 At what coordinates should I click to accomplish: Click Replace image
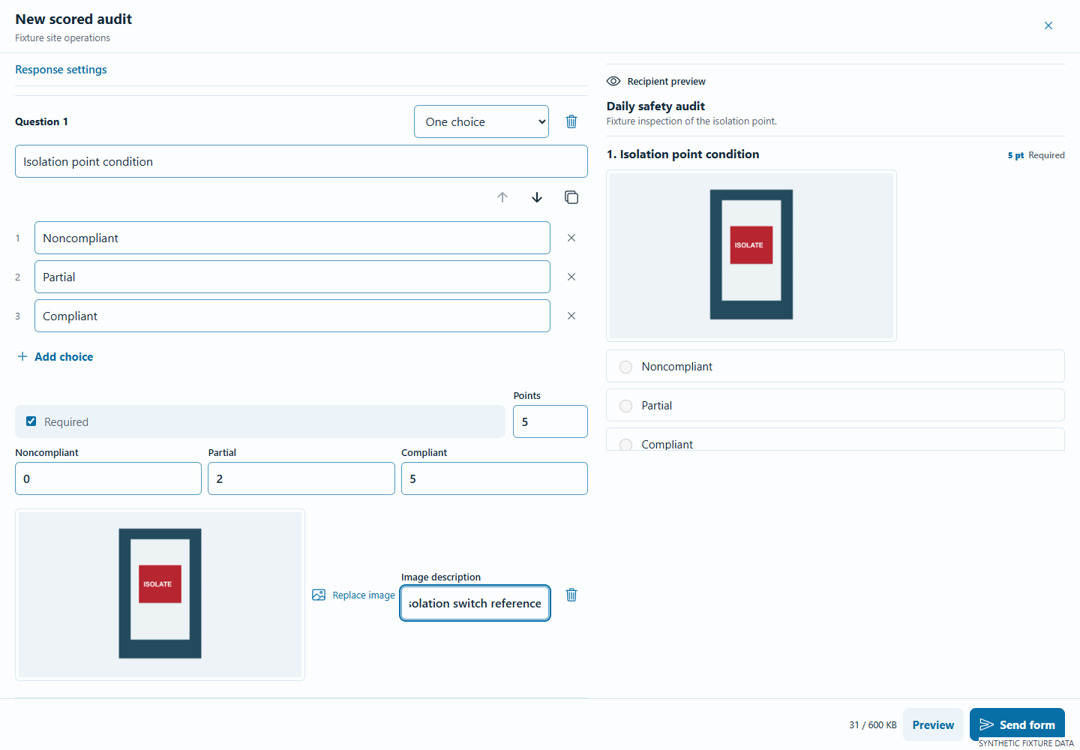(x=353, y=595)
